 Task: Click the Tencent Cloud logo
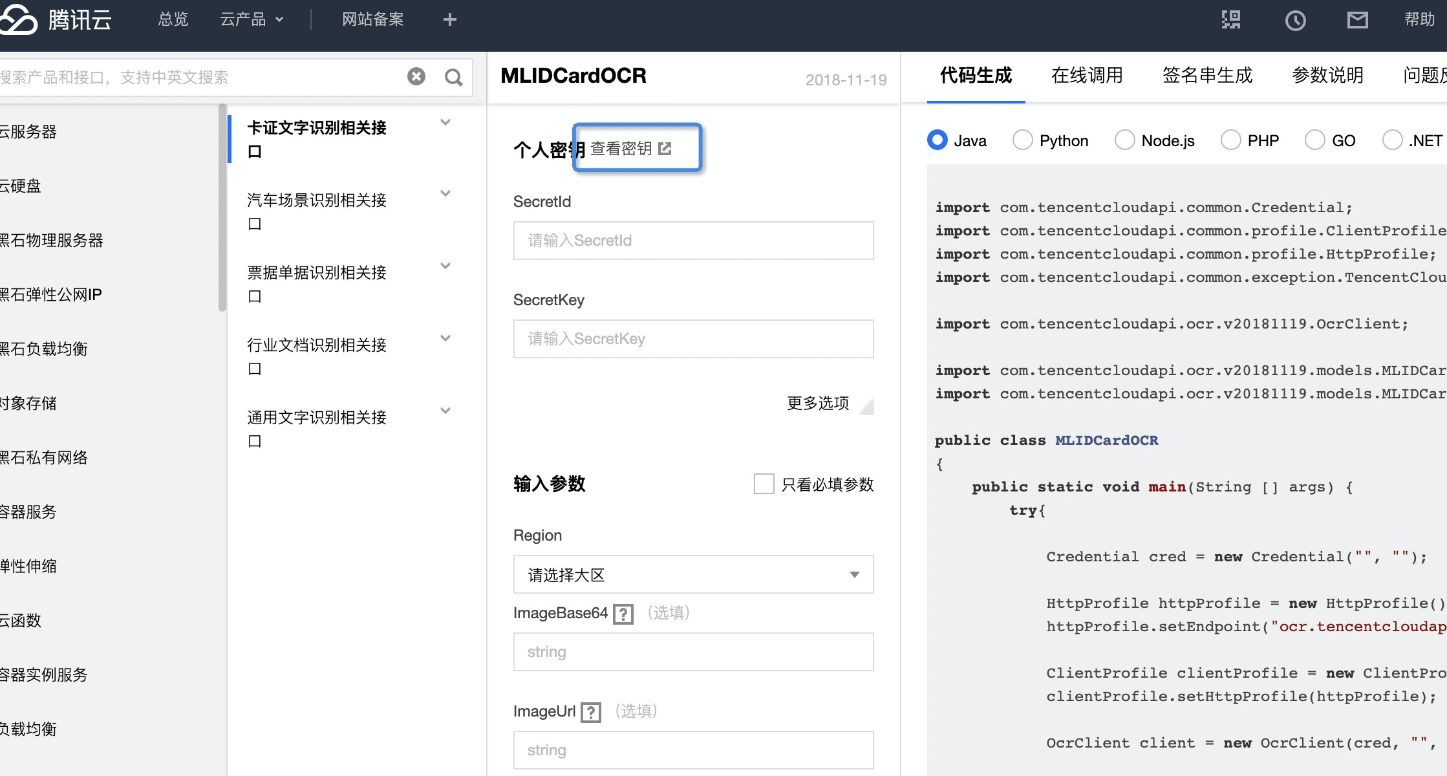[58, 20]
